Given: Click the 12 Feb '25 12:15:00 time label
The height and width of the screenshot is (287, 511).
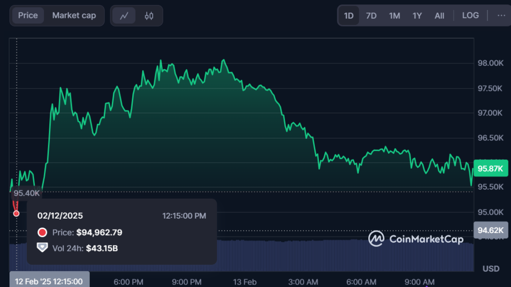Looking at the screenshot, I should click(49, 282).
